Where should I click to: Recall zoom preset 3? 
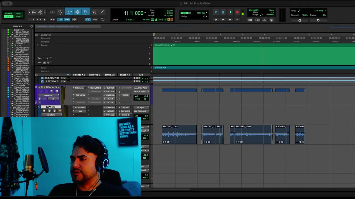(x=37, y=20)
